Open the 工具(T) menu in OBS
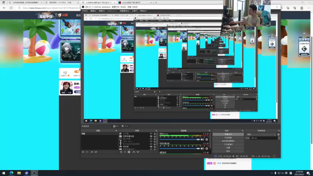 pos(135,11)
